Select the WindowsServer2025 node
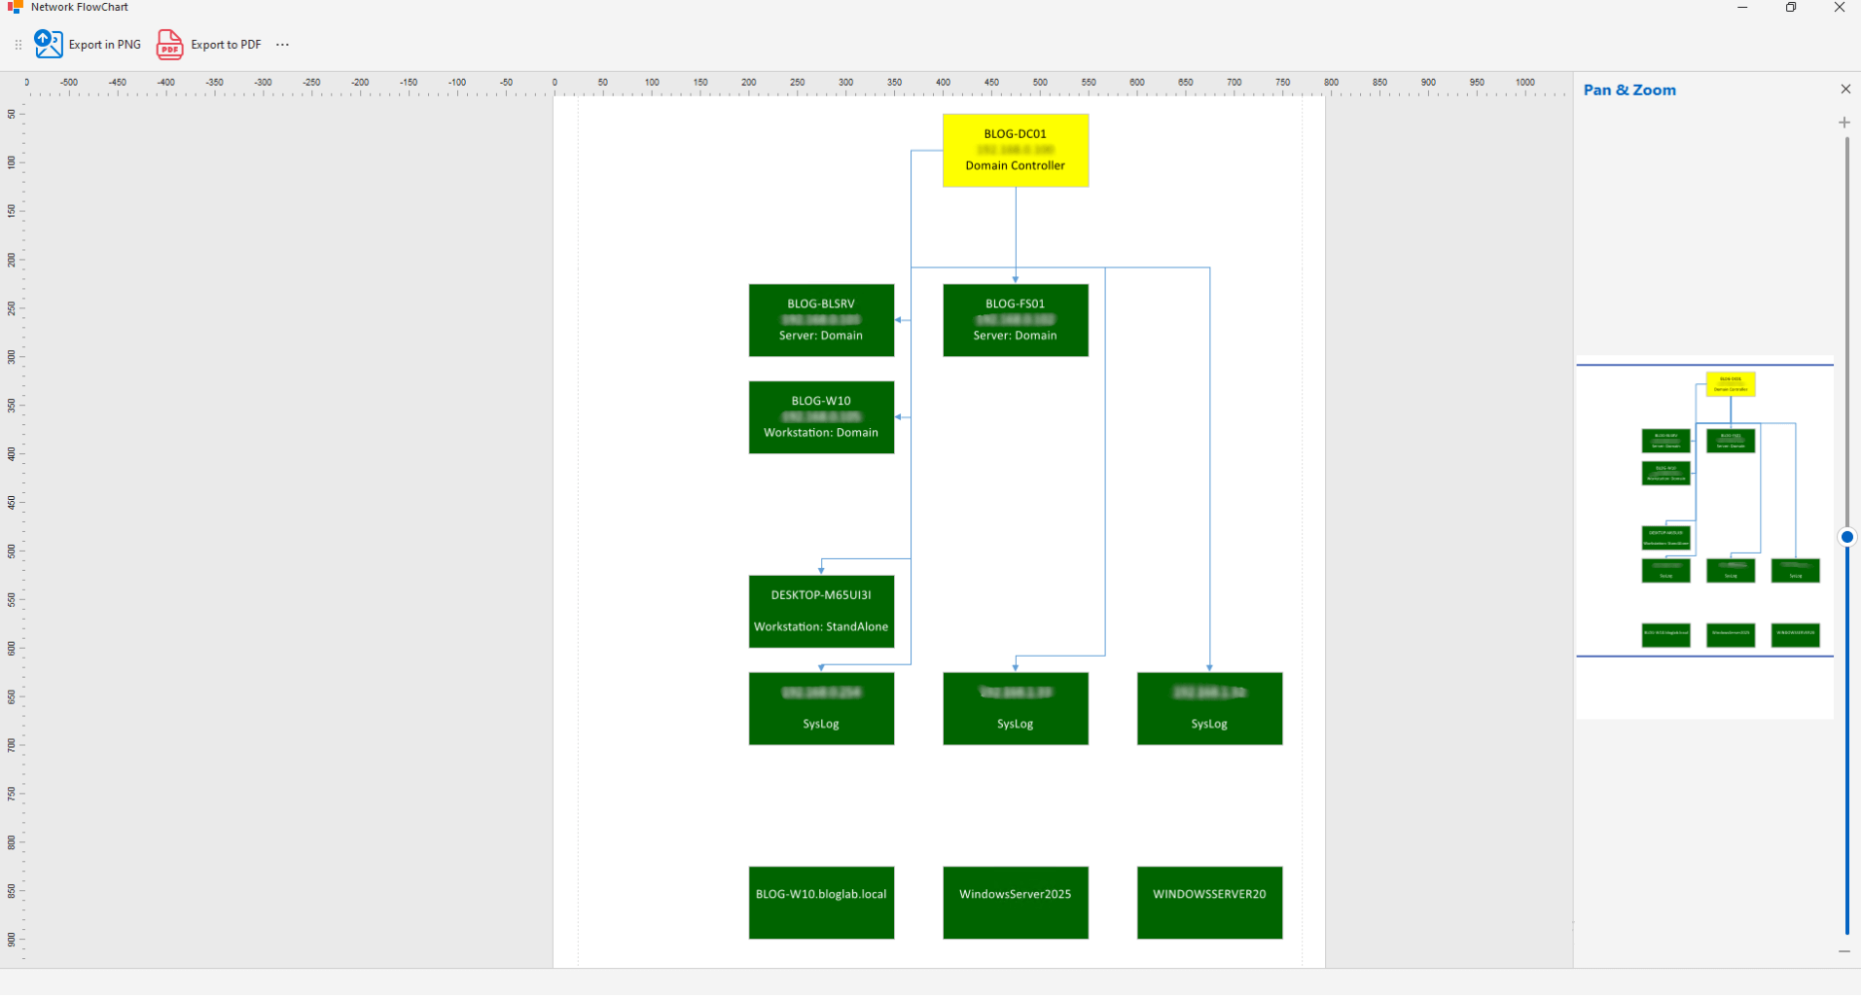Image resolution: width=1861 pixels, height=998 pixels. (1015, 903)
